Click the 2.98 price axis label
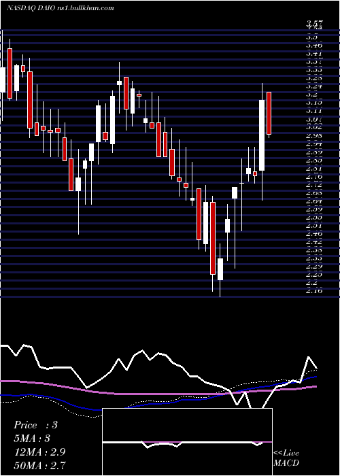340x476 pixels. click(315, 135)
